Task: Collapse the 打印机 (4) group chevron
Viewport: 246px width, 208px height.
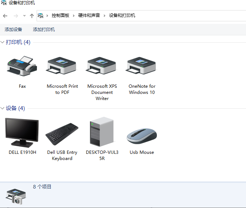Action: 2,42
